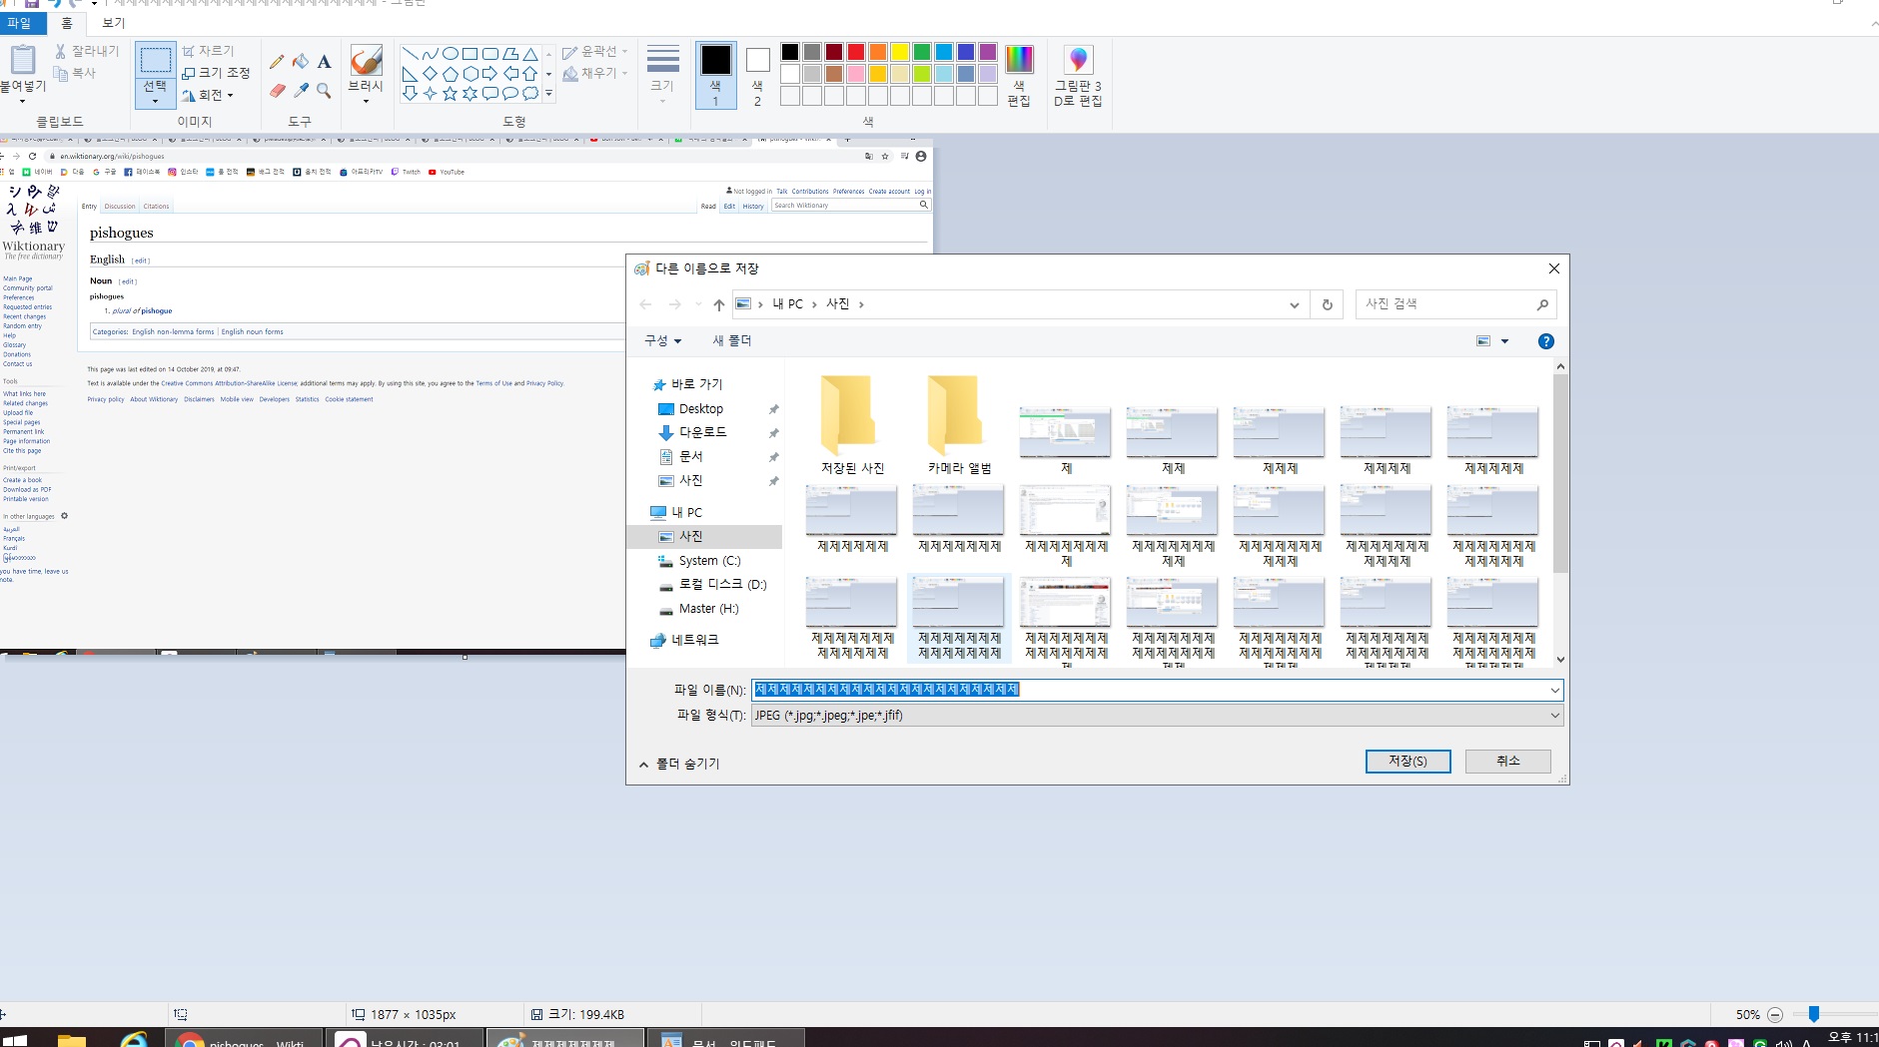
Task: Choose the line shape
Action: (410, 54)
